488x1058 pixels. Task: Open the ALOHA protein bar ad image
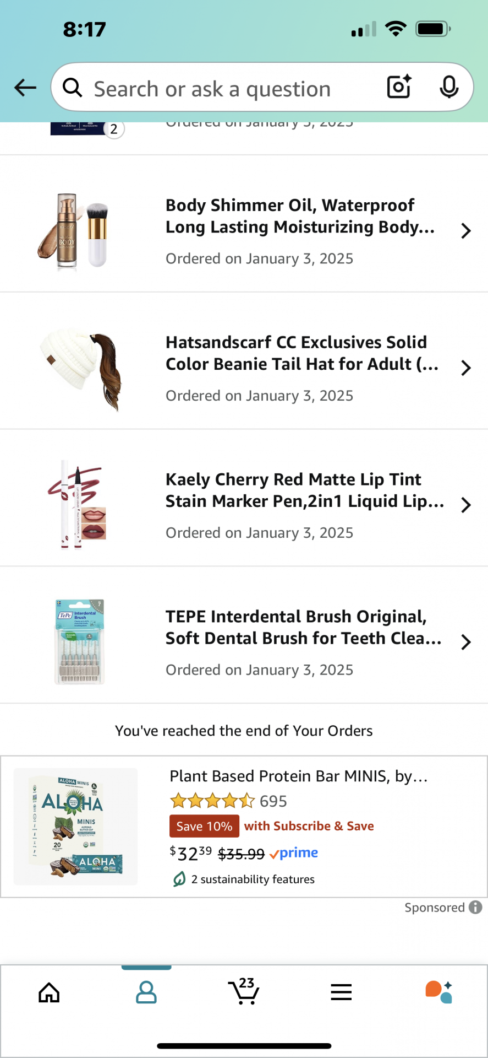[76, 826]
